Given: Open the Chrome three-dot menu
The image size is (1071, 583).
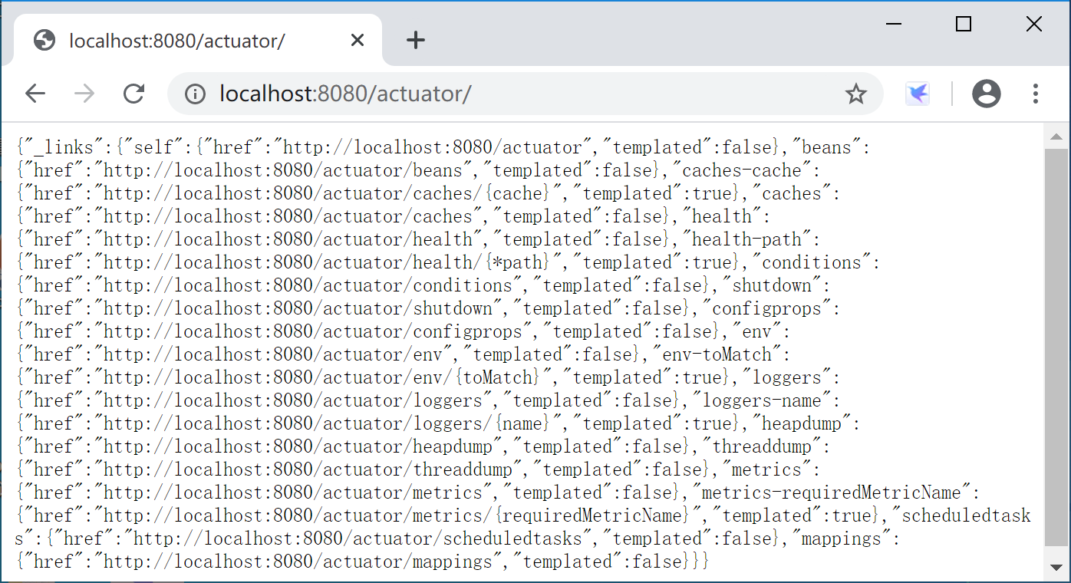Looking at the screenshot, I should point(1036,94).
